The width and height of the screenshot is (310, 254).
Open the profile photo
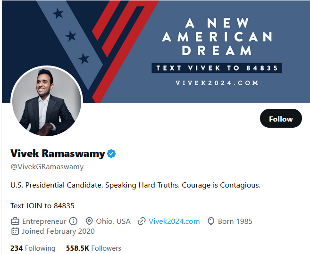pyautogui.click(x=46, y=101)
